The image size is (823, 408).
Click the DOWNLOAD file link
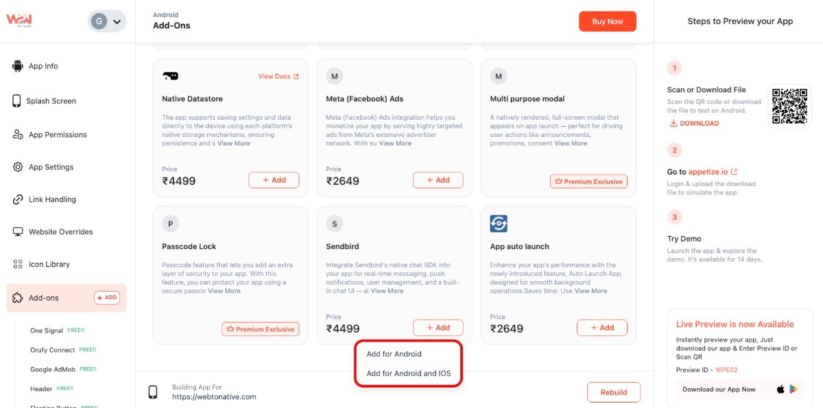click(694, 123)
